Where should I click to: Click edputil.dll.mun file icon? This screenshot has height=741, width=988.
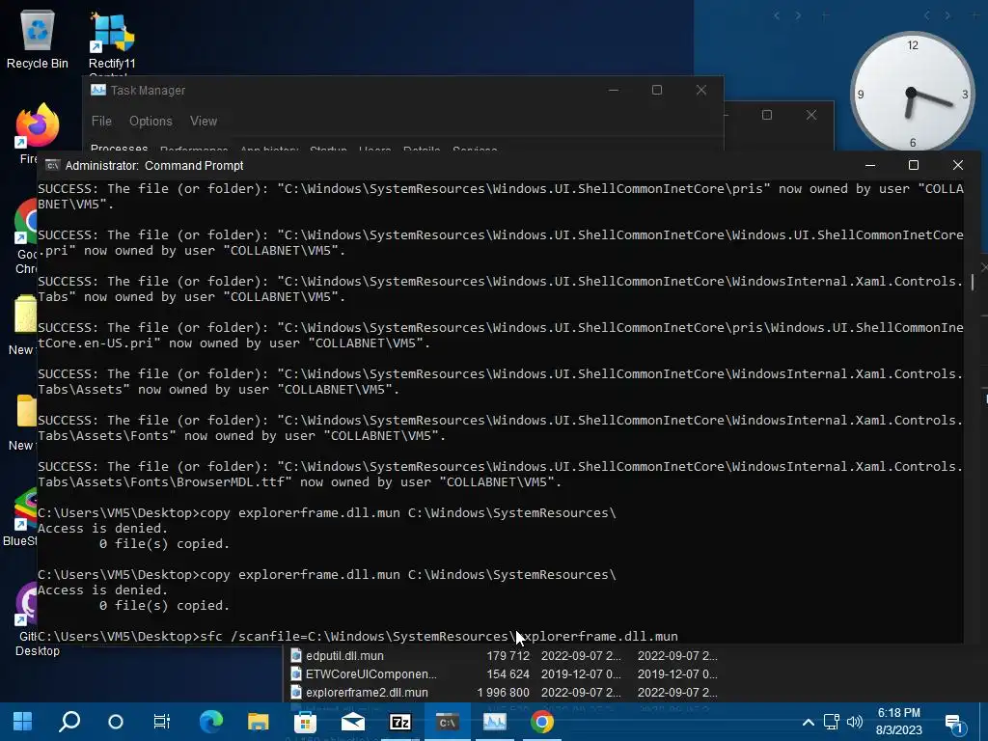296,655
